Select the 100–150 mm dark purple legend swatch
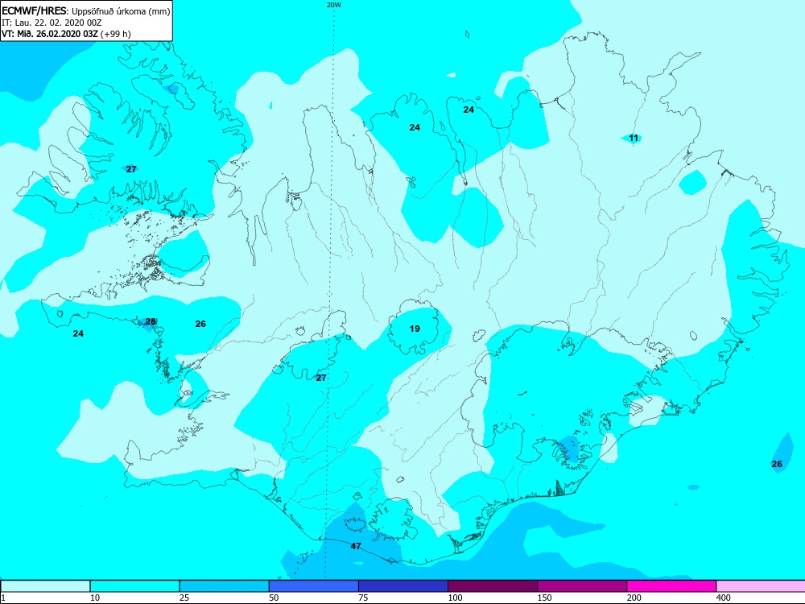 [x=493, y=586]
